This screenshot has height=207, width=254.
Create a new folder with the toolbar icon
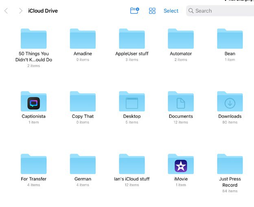pyautogui.click(x=134, y=11)
